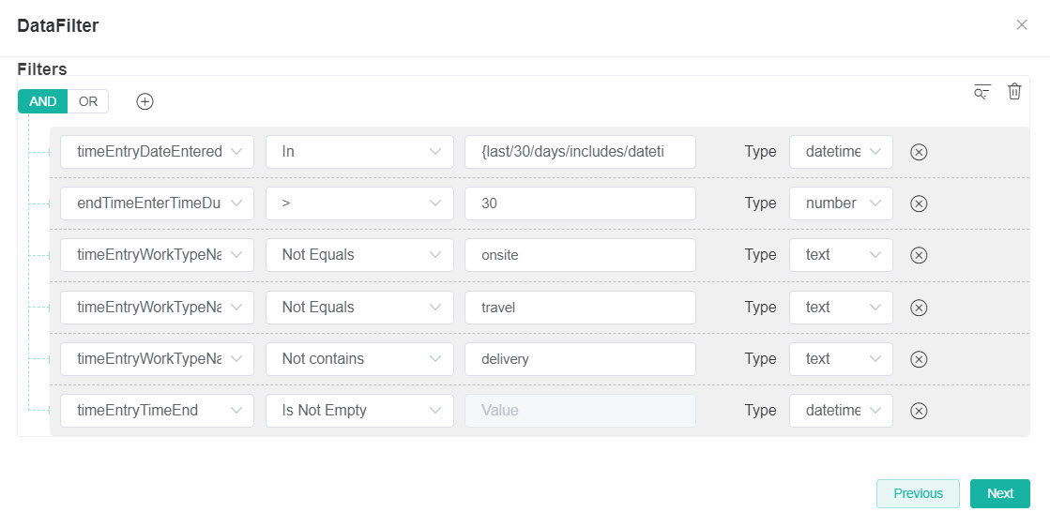Remove the travel filter row
Image resolution: width=1050 pixels, height=527 pixels.
(x=919, y=308)
